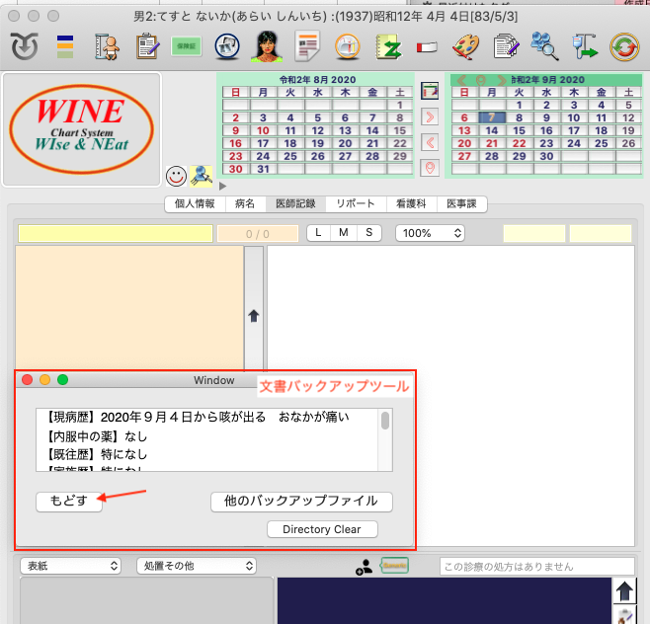The width and height of the screenshot is (650, 624).
Task: Click the circular refresh arrows icon
Action: tap(623, 46)
